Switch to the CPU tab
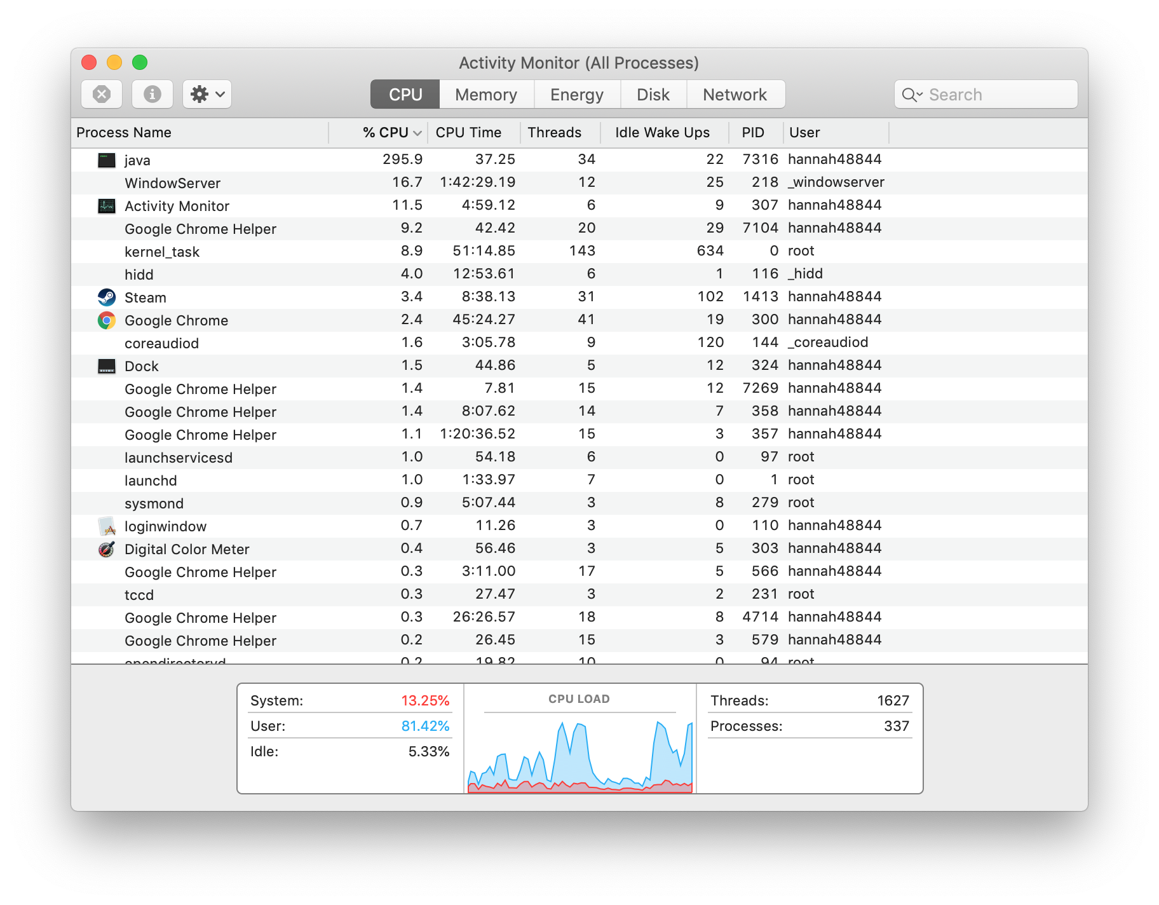Screen dimensions: 1159x905 tap(405, 94)
